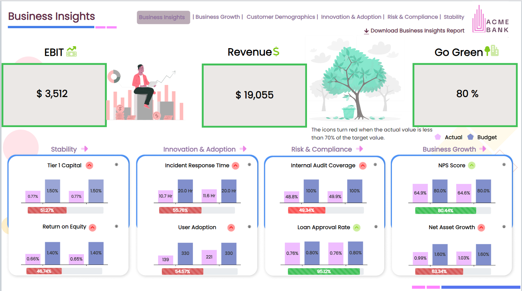Click NPS Score green status icon
Viewport: 522px width, 291px height.
click(472, 165)
